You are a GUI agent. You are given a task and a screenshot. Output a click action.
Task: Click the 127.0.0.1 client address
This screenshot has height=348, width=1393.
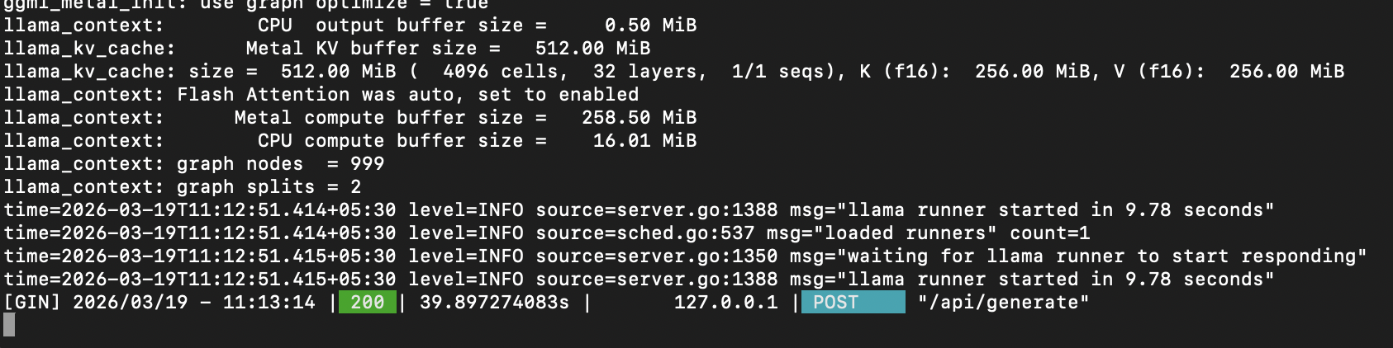(x=725, y=303)
